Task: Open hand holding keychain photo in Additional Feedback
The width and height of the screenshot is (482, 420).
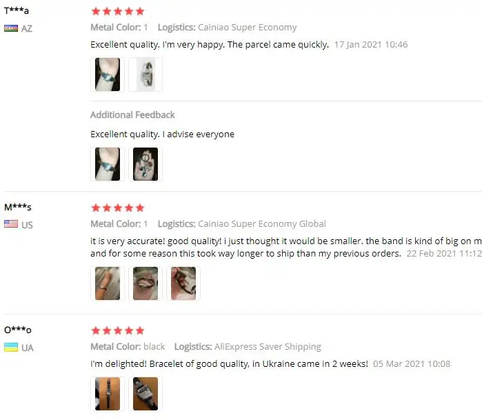Action: [x=145, y=164]
